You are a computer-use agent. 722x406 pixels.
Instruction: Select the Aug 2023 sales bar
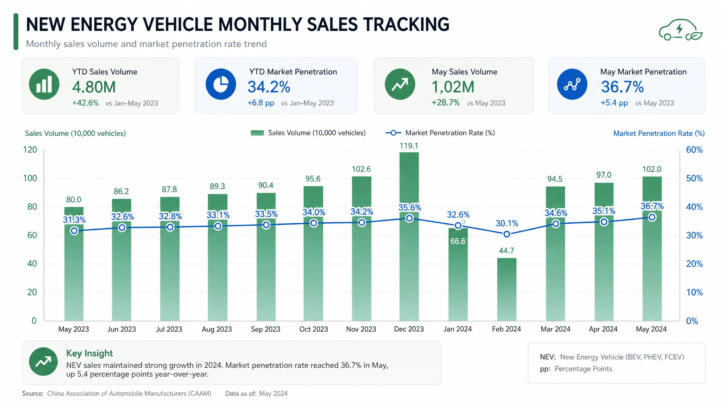(217, 257)
